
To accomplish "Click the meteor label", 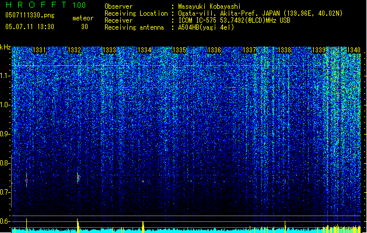I will click(x=83, y=18).
